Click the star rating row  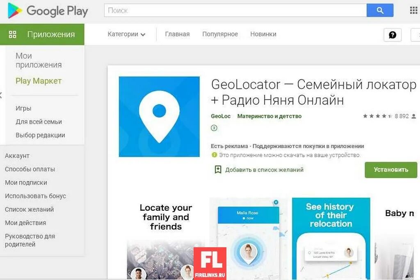(x=377, y=116)
